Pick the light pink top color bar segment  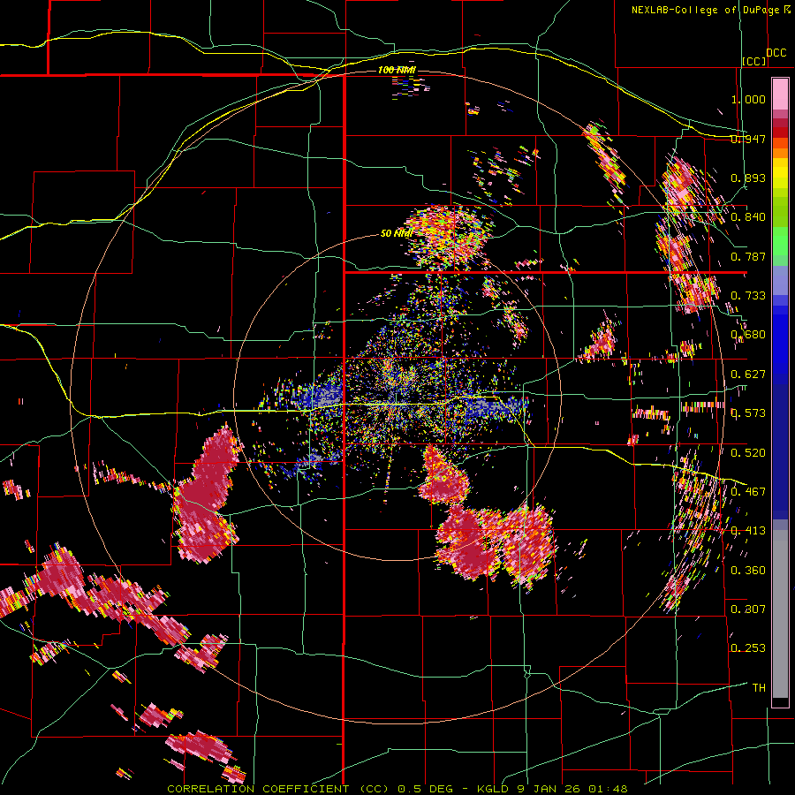tap(780, 94)
